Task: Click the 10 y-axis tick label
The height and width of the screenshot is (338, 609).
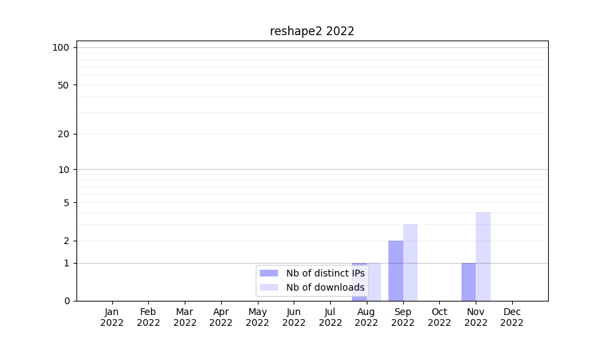Action: click(64, 170)
